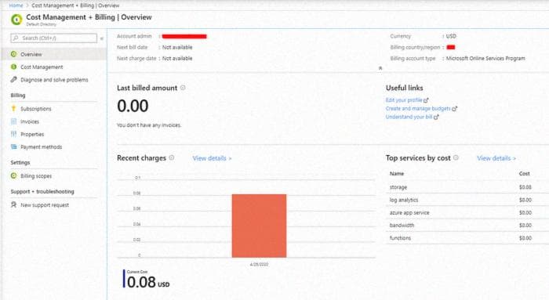
Task: Select the storage service row
Action: point(467,187)
